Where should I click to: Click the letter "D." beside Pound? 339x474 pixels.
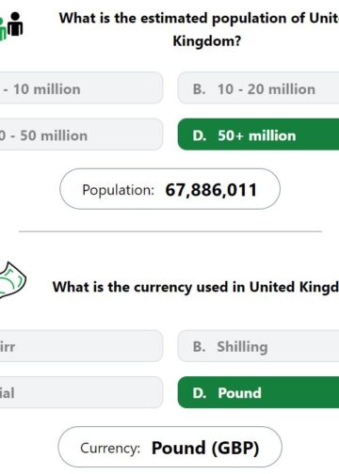click(x=200, y=393)
